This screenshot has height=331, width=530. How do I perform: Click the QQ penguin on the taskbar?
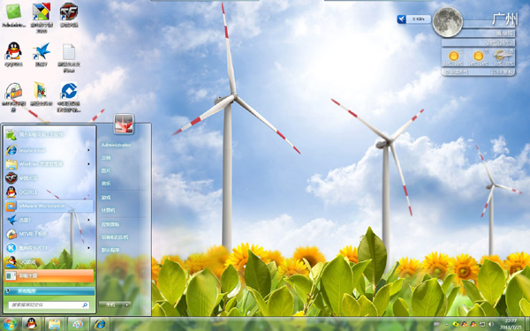pyautogui.click(x=32, y=324)
